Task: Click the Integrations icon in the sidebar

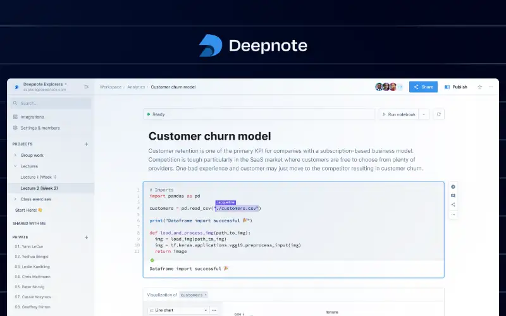Action: point(15,117)
